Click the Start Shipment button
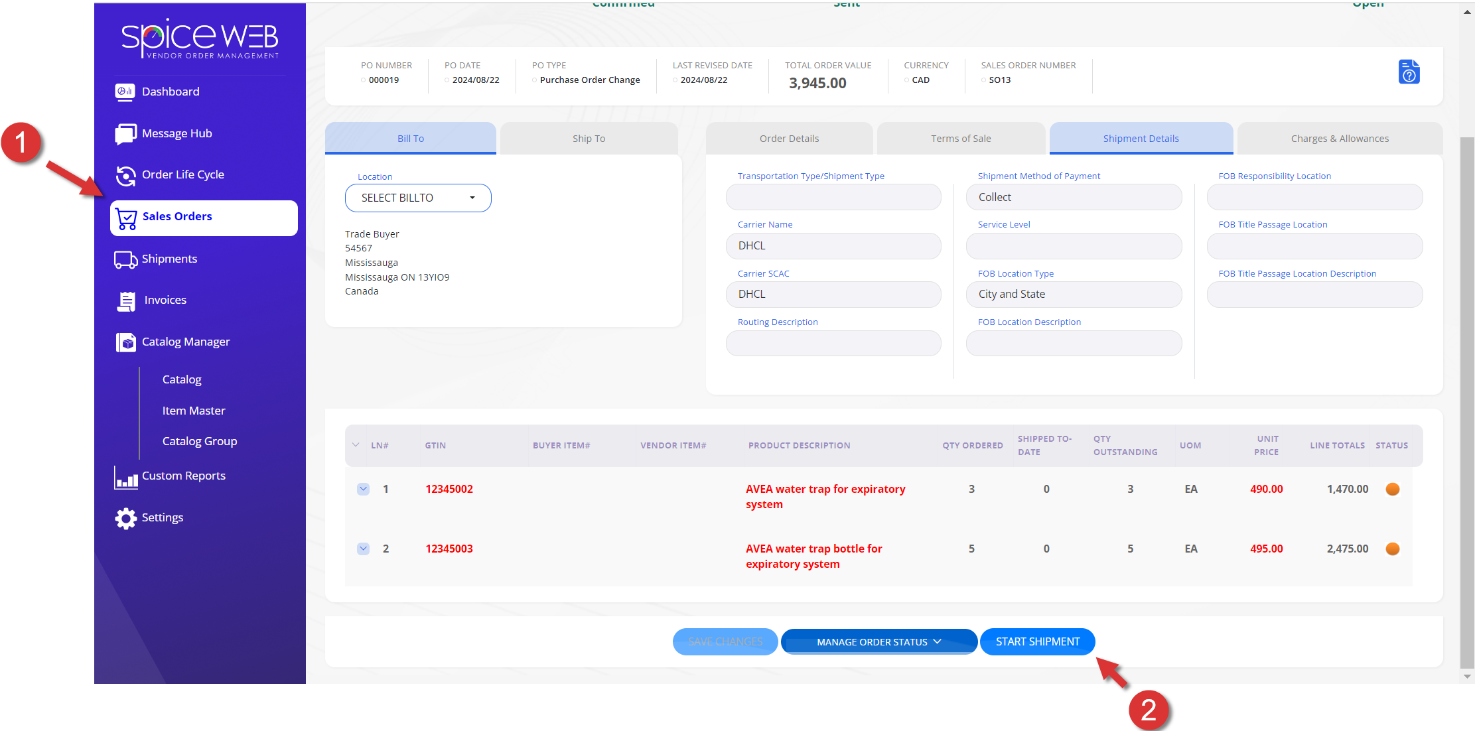Viewport: 1475px width, 731px height. coord(1038,641)
